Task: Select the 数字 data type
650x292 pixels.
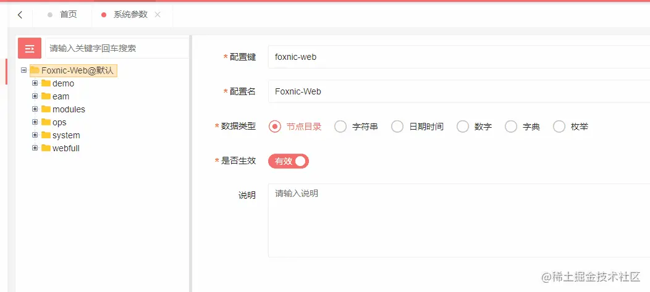Action: pos(463,127)
